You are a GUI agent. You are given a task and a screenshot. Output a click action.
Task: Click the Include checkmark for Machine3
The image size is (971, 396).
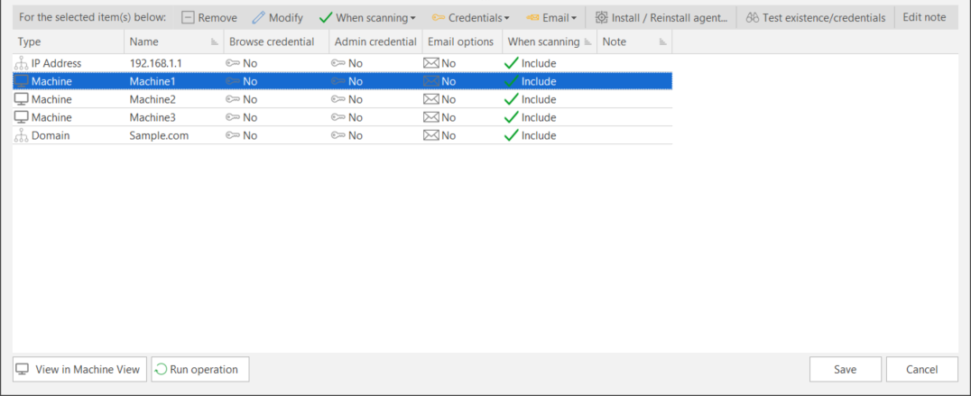tap(511, 117)
